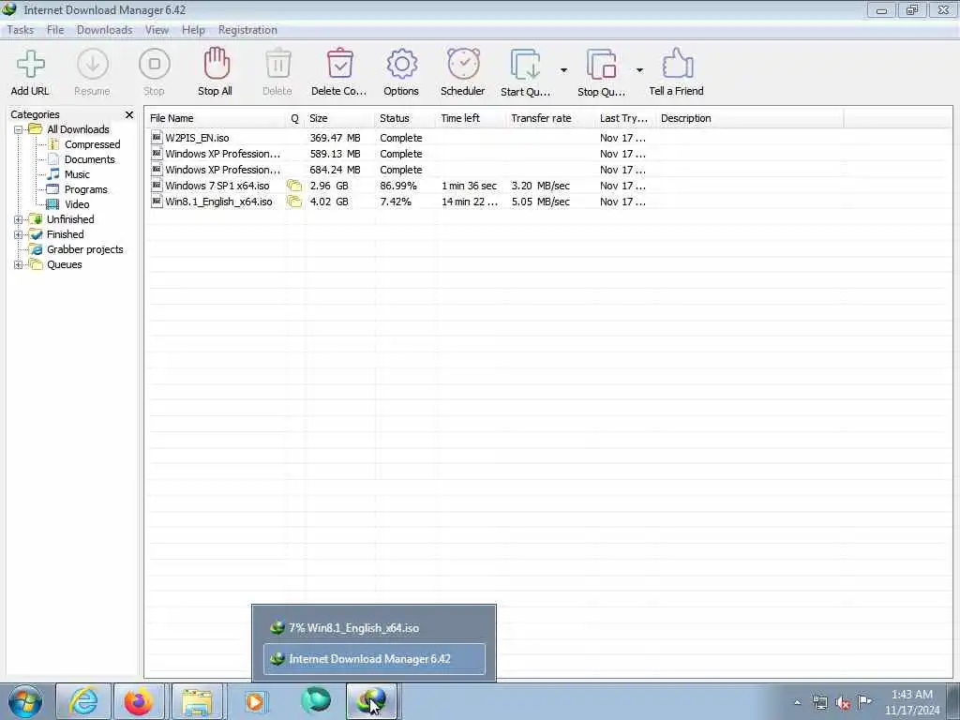Open the Registration menu
Viewport: 960px width, 720px height.
pyautogui.click(x=247, y=30)
